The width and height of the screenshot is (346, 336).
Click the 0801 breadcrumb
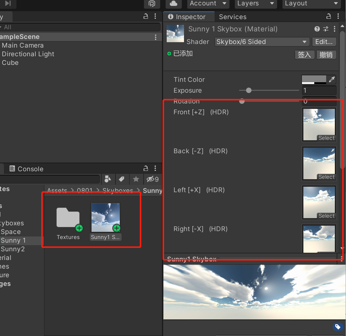84,190
